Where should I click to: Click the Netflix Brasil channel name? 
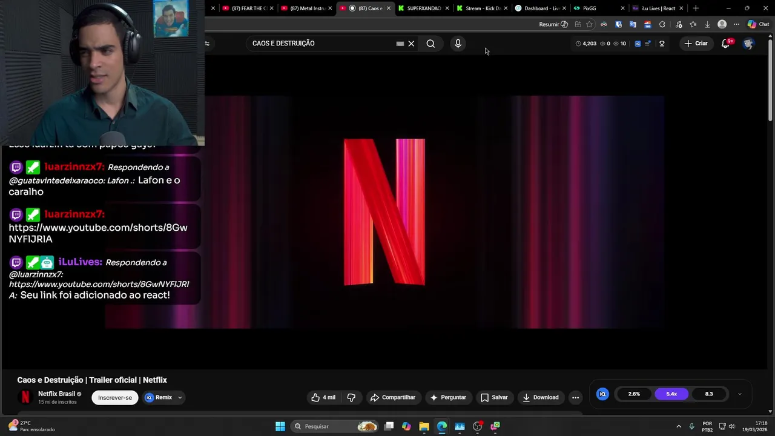click(56, 394)
